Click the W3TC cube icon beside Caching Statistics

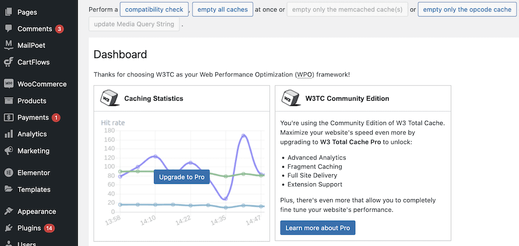pyautogui.click(x=110, y=98)
